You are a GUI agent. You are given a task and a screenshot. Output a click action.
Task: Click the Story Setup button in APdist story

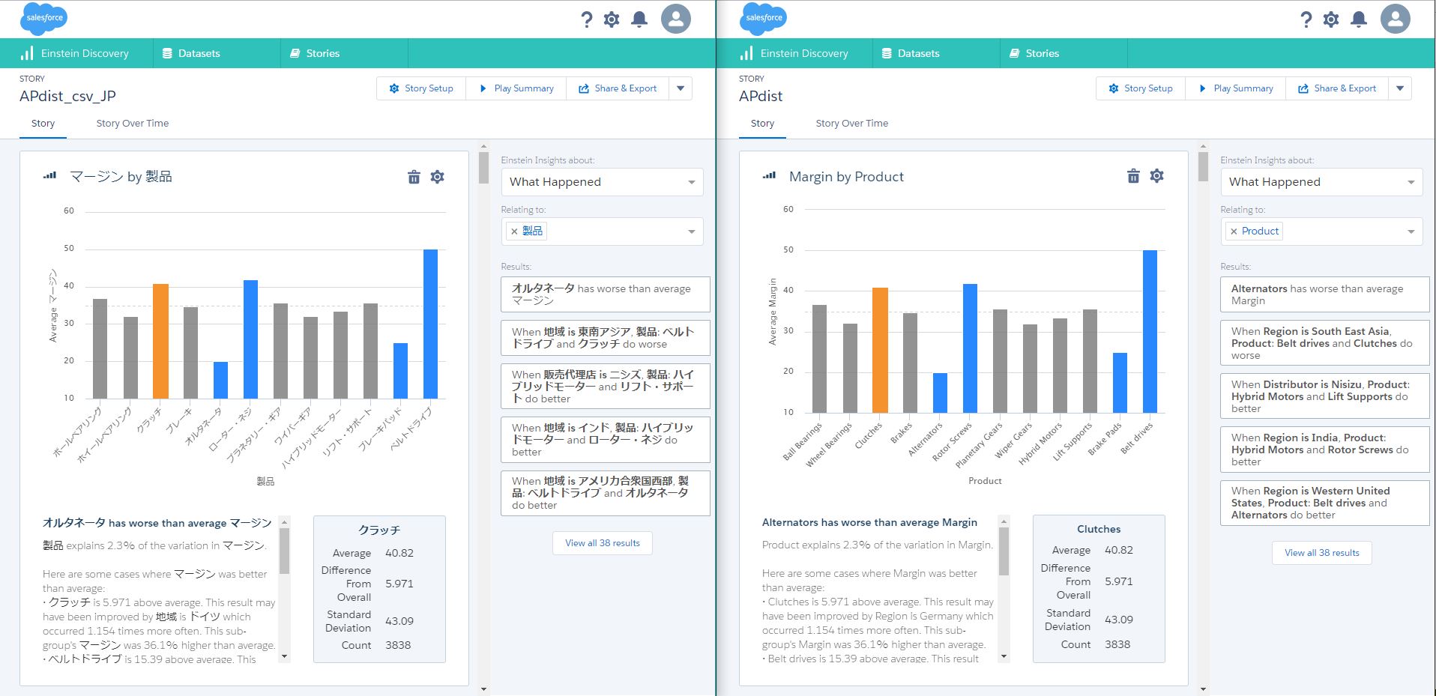click(1140, 88)
